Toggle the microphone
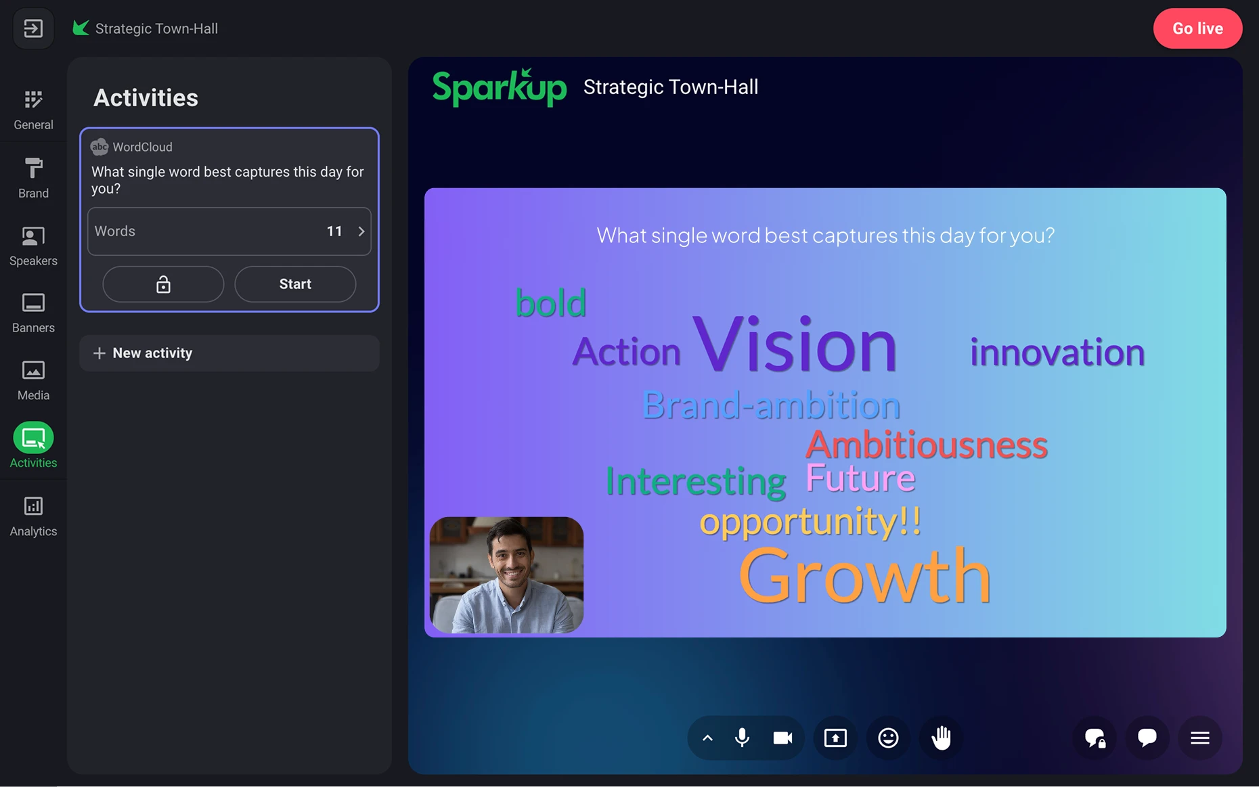The image size is (1259, 787). (x=742, y=738)
